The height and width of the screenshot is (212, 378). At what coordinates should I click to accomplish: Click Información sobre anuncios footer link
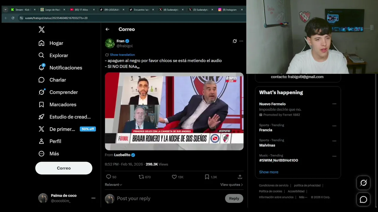[x=276, y=197]
